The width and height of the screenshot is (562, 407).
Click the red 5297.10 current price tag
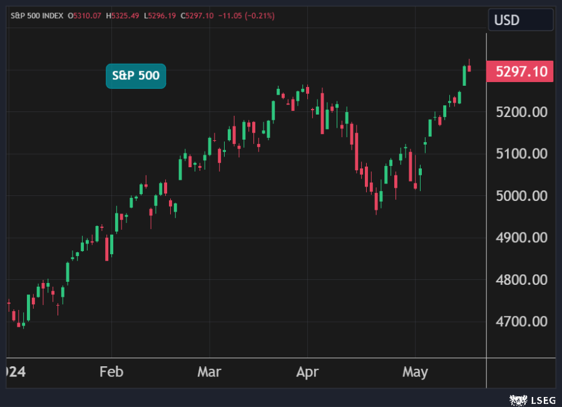point(521,72)
